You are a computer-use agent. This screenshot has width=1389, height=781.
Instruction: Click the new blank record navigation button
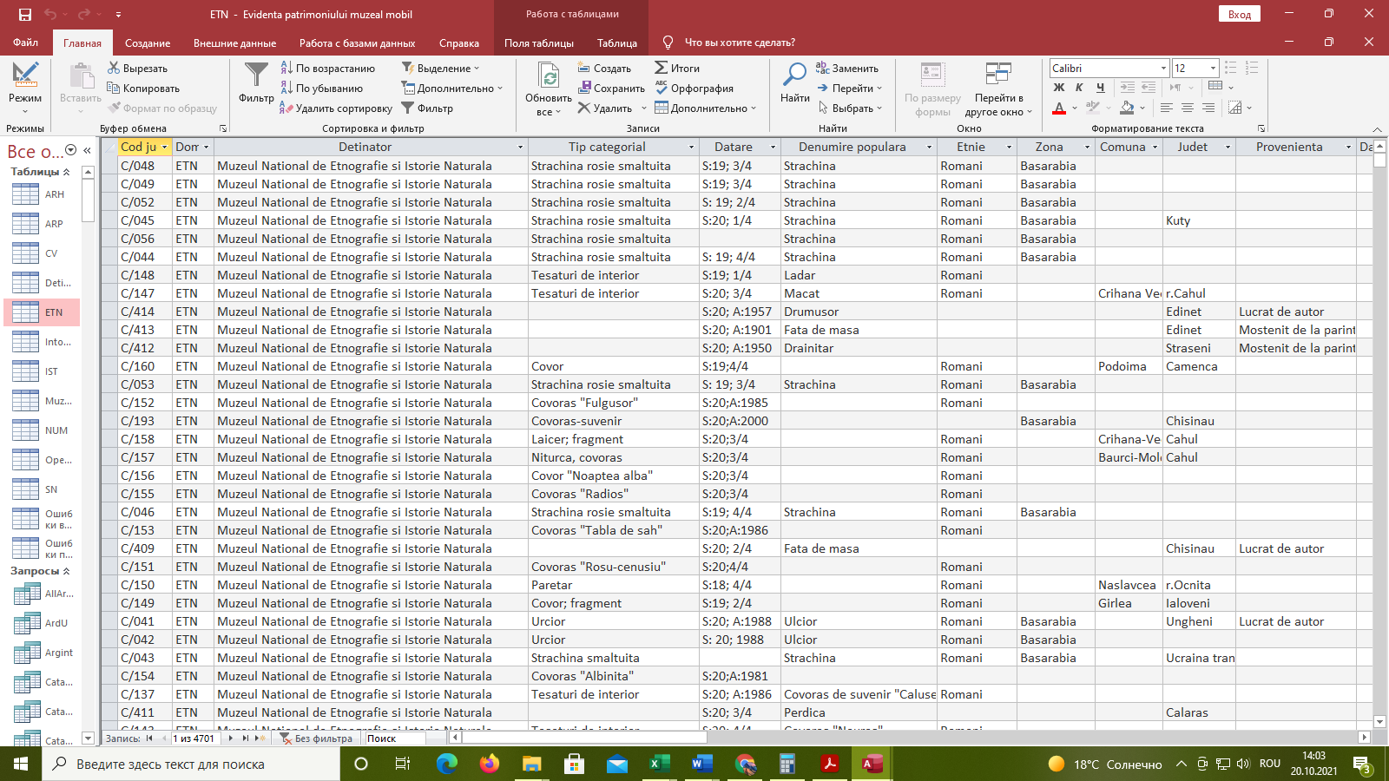[260, 738]
